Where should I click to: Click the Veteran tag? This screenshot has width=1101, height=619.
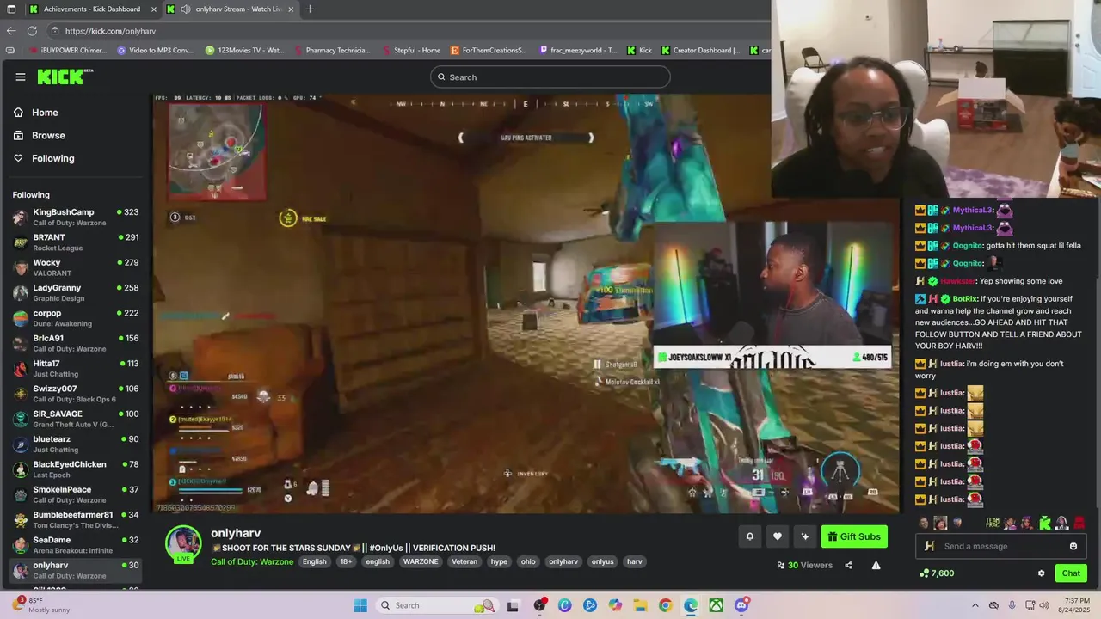pos(464,561)
